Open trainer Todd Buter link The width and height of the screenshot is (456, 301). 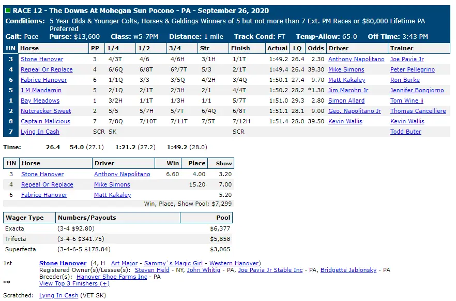pos(406,132)
